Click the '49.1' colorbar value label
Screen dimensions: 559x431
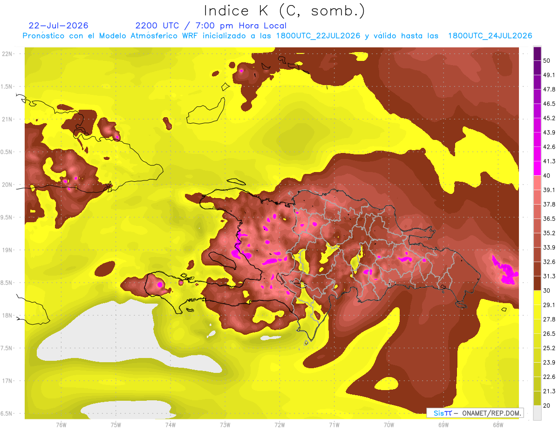(x=549, y=75)
